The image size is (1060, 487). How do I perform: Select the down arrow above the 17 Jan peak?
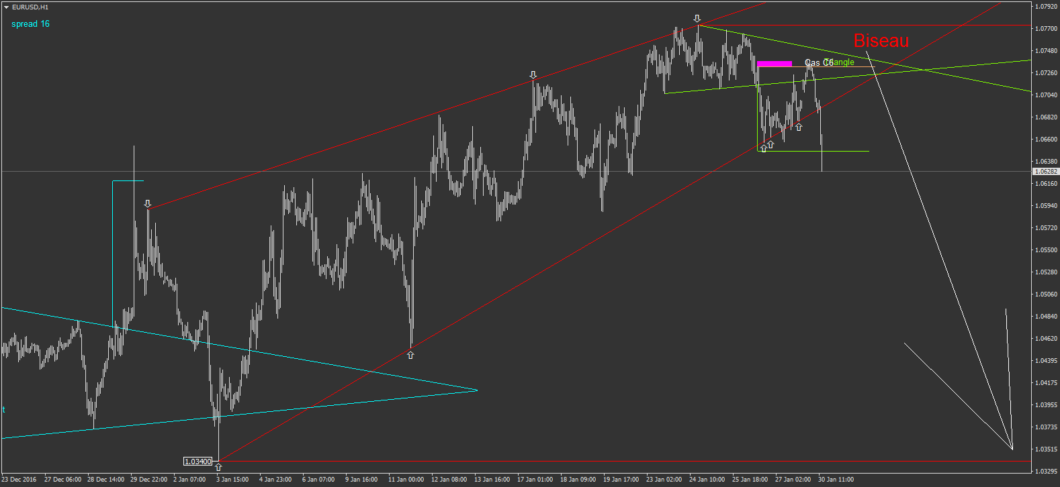click(533, 75)
